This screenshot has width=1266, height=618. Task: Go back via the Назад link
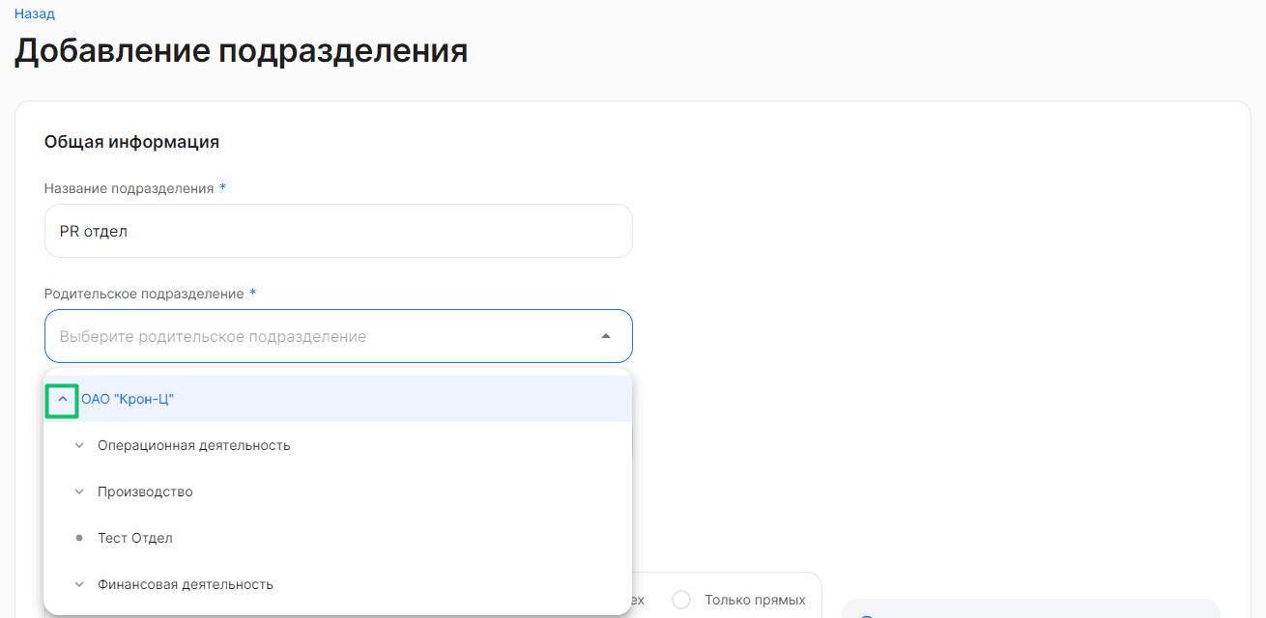tap(34, 14)
